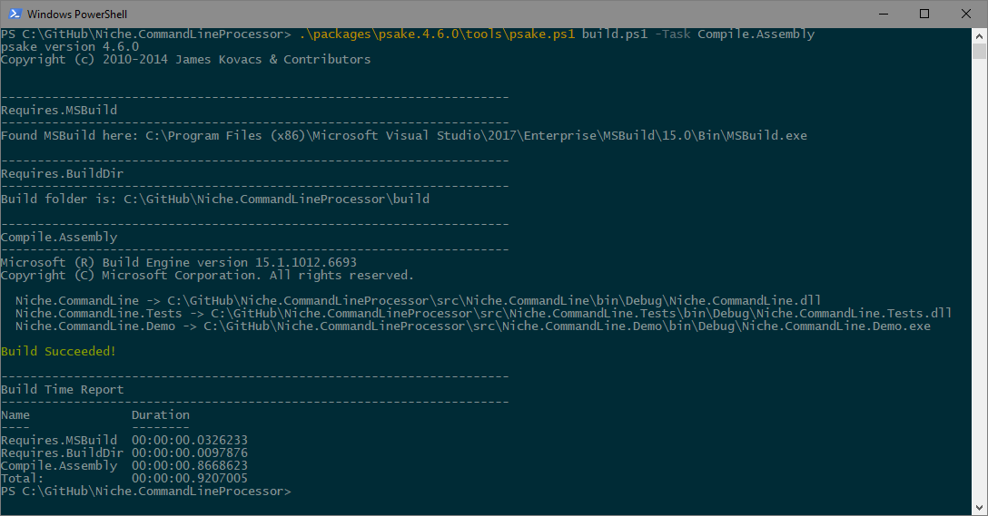Click the duration 00:00:00.0326233
Viewport: 988px width, 516px height.
tap(190, 440)
